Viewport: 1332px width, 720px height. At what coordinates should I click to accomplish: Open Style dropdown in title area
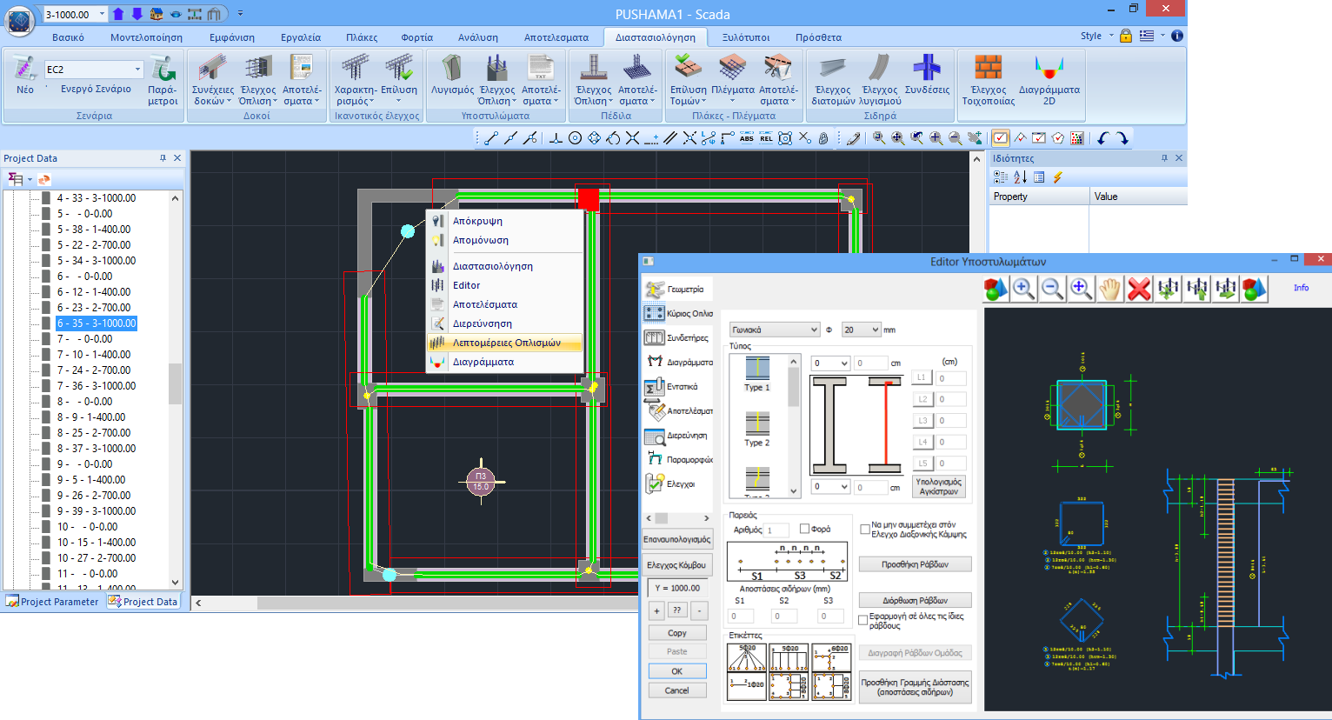coord(1110,37)
